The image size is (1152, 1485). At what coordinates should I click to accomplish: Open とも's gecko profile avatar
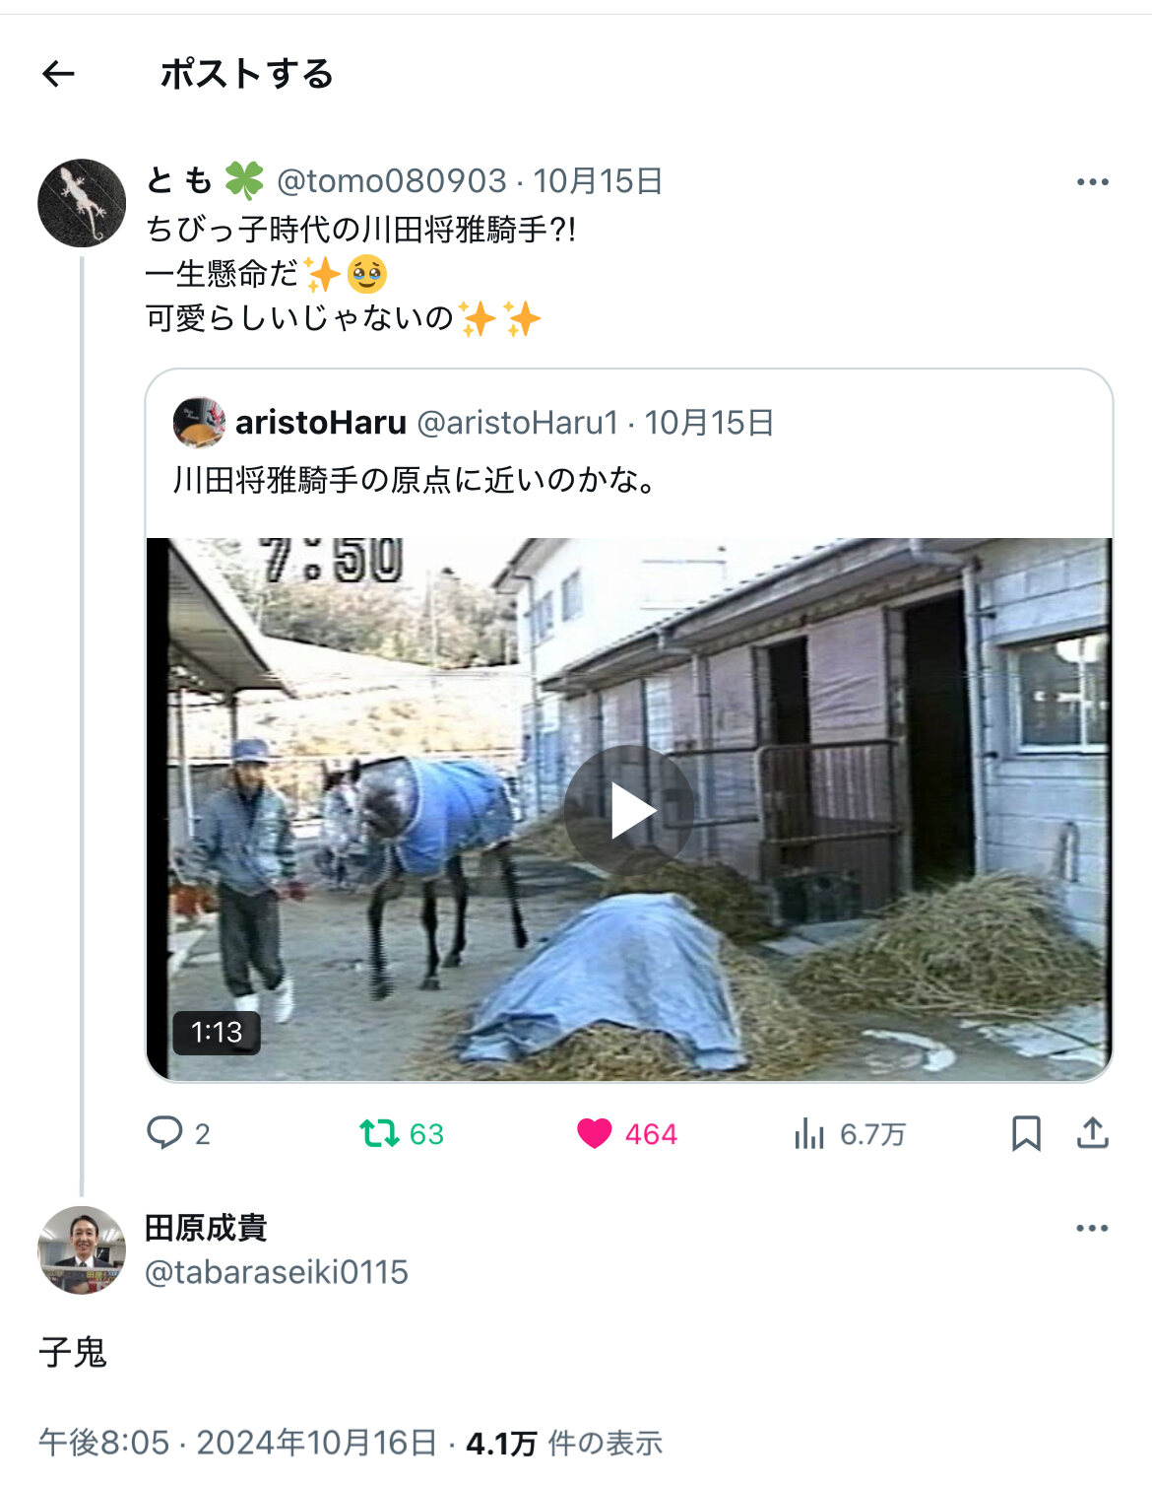(82, 203)
